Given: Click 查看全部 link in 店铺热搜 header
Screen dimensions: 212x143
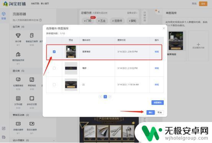Looking at the screenshot, I should tap(132, 13).
